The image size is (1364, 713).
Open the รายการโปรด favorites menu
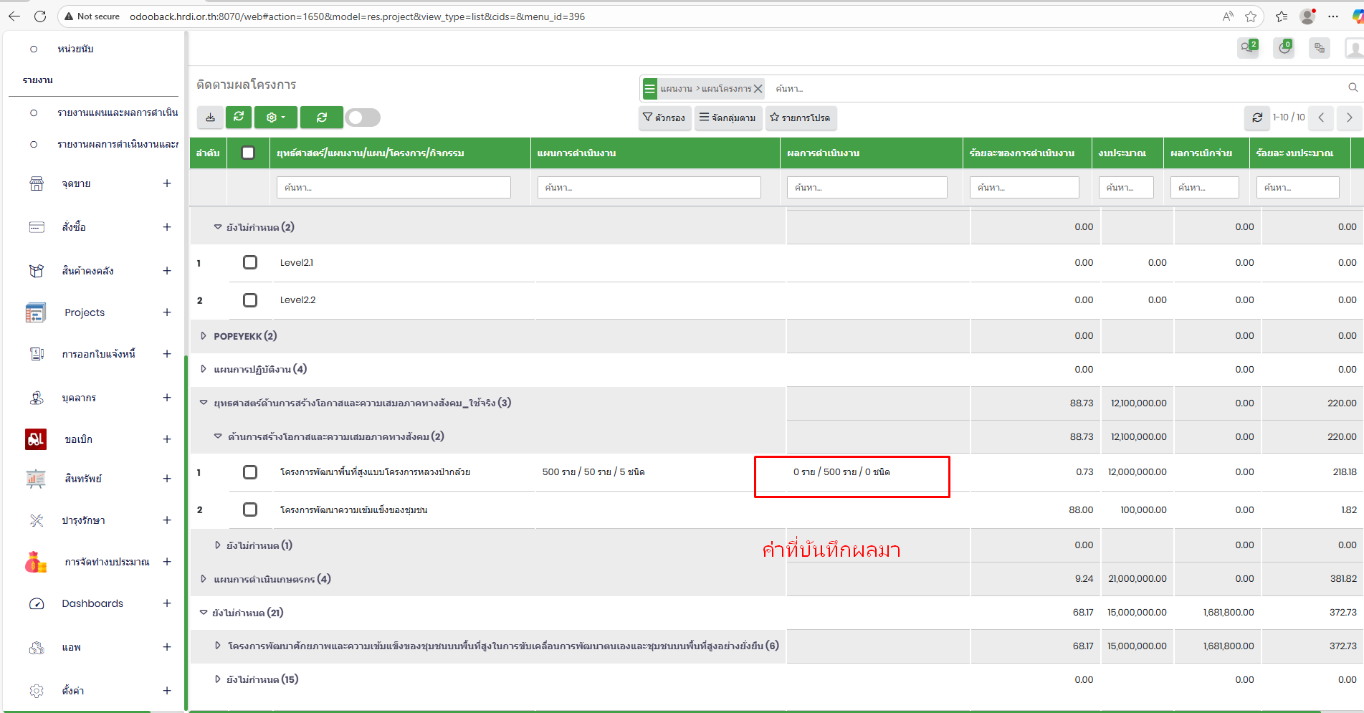(799, 118)
